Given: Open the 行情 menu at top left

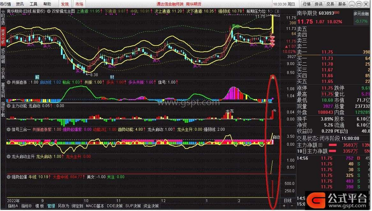Looking at the screenshot, I should click(x=6, y=4).
